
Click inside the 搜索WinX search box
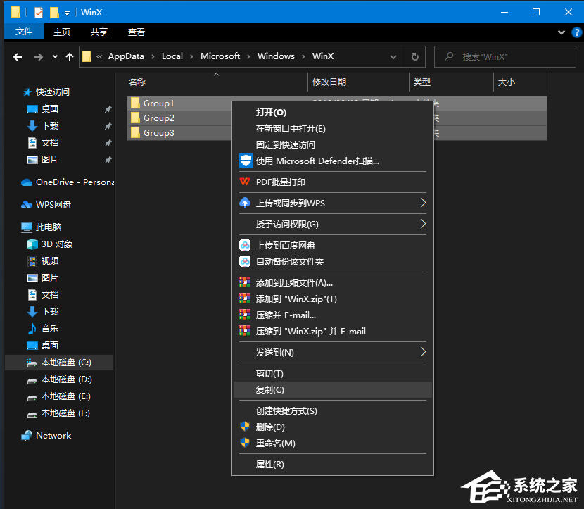click(x=504, y=56)
